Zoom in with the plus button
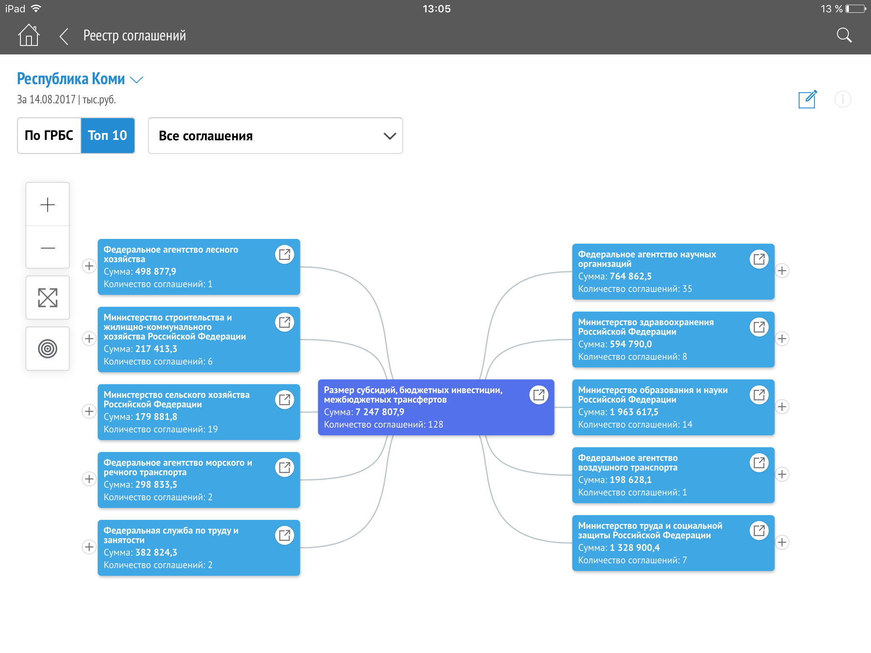The height and width of the screenshot is (653, 871). (x=48, y=204)
